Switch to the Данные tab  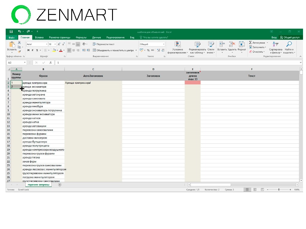click(97, 37)
